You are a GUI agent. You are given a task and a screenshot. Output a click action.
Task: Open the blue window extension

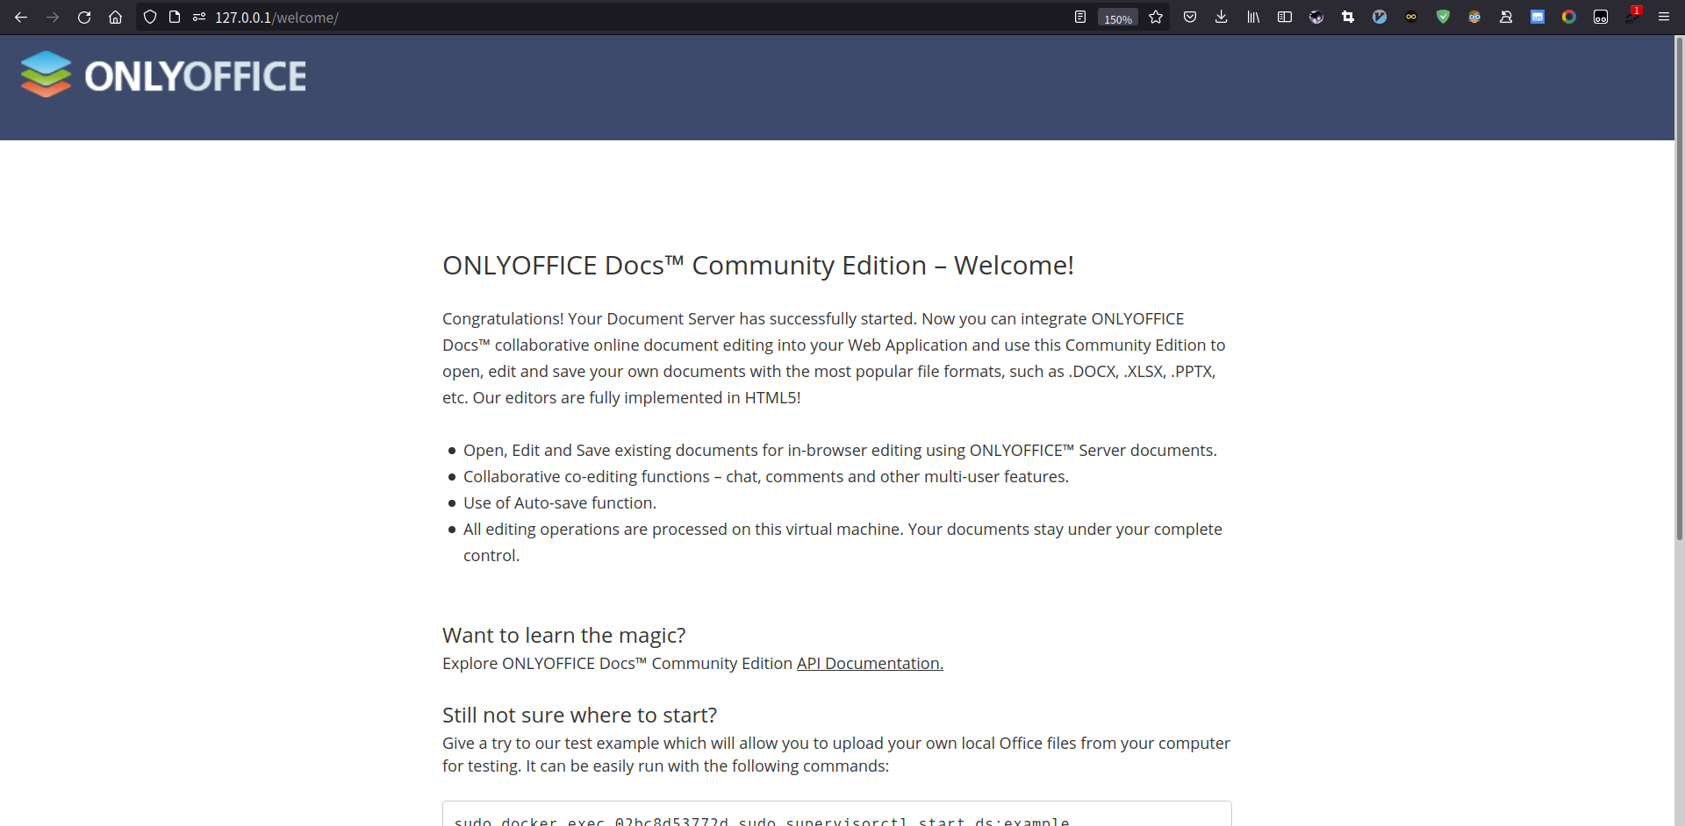pos(1538,18)
